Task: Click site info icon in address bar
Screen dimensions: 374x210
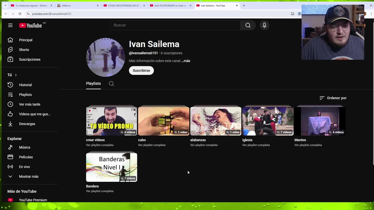Action: pos(28,14)
